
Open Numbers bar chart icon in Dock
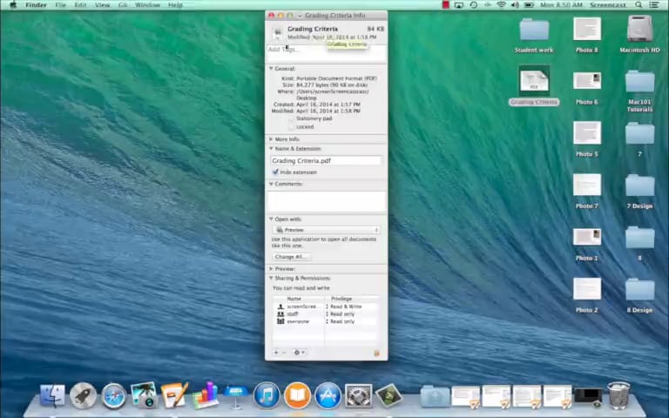coord(205,394)
